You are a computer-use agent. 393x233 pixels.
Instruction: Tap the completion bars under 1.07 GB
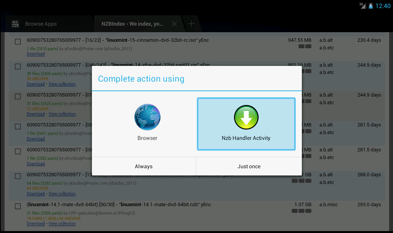click(301, 211)
